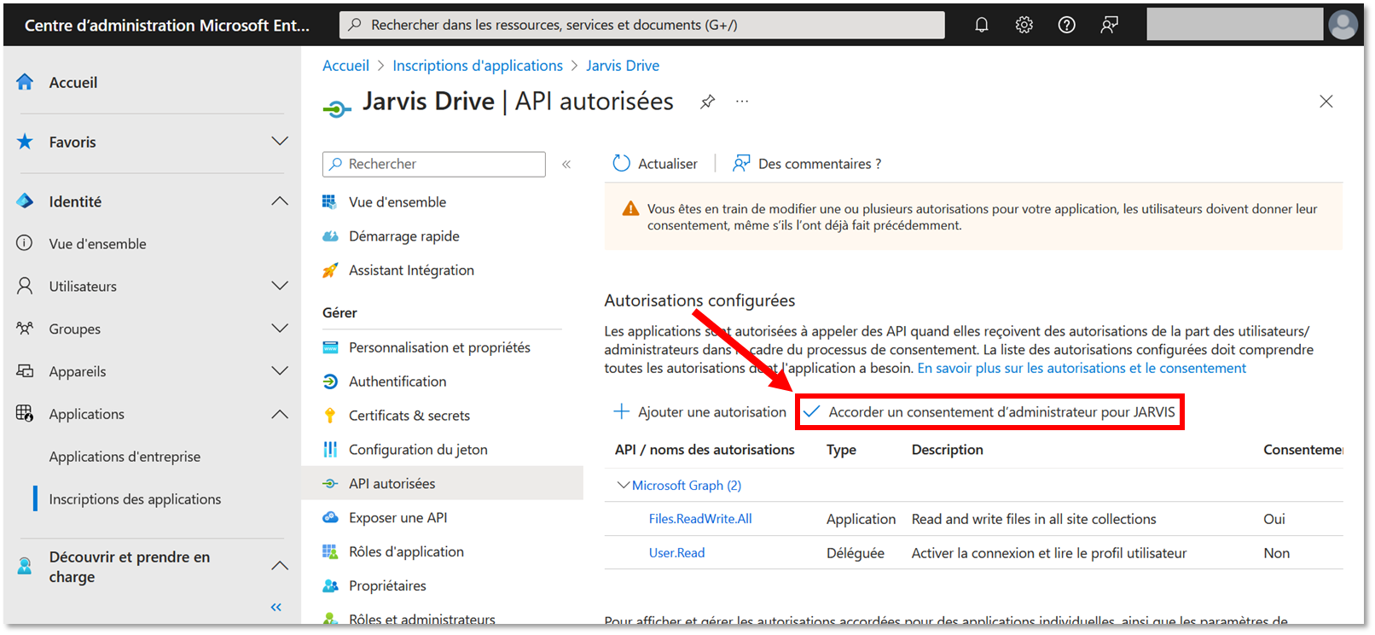Click the Appareils devices icon
The height and width of the screenshot is (635, 1375).
25,371
